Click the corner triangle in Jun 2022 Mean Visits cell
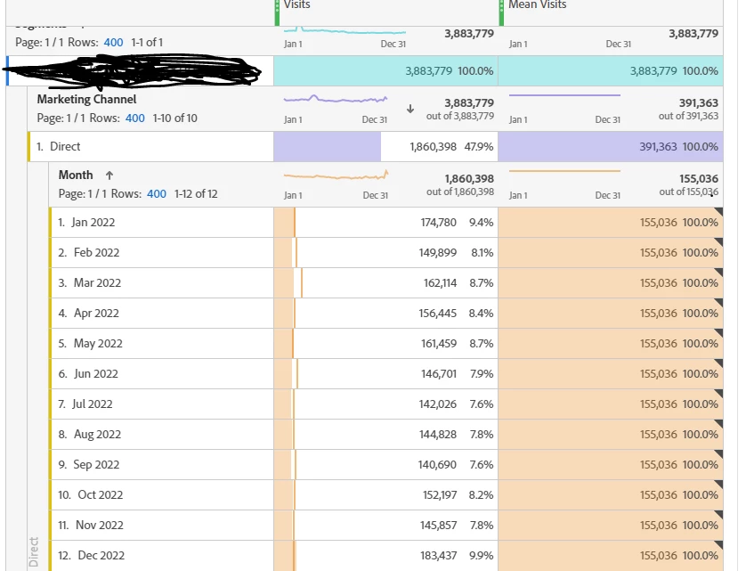 tap(719, 362)
